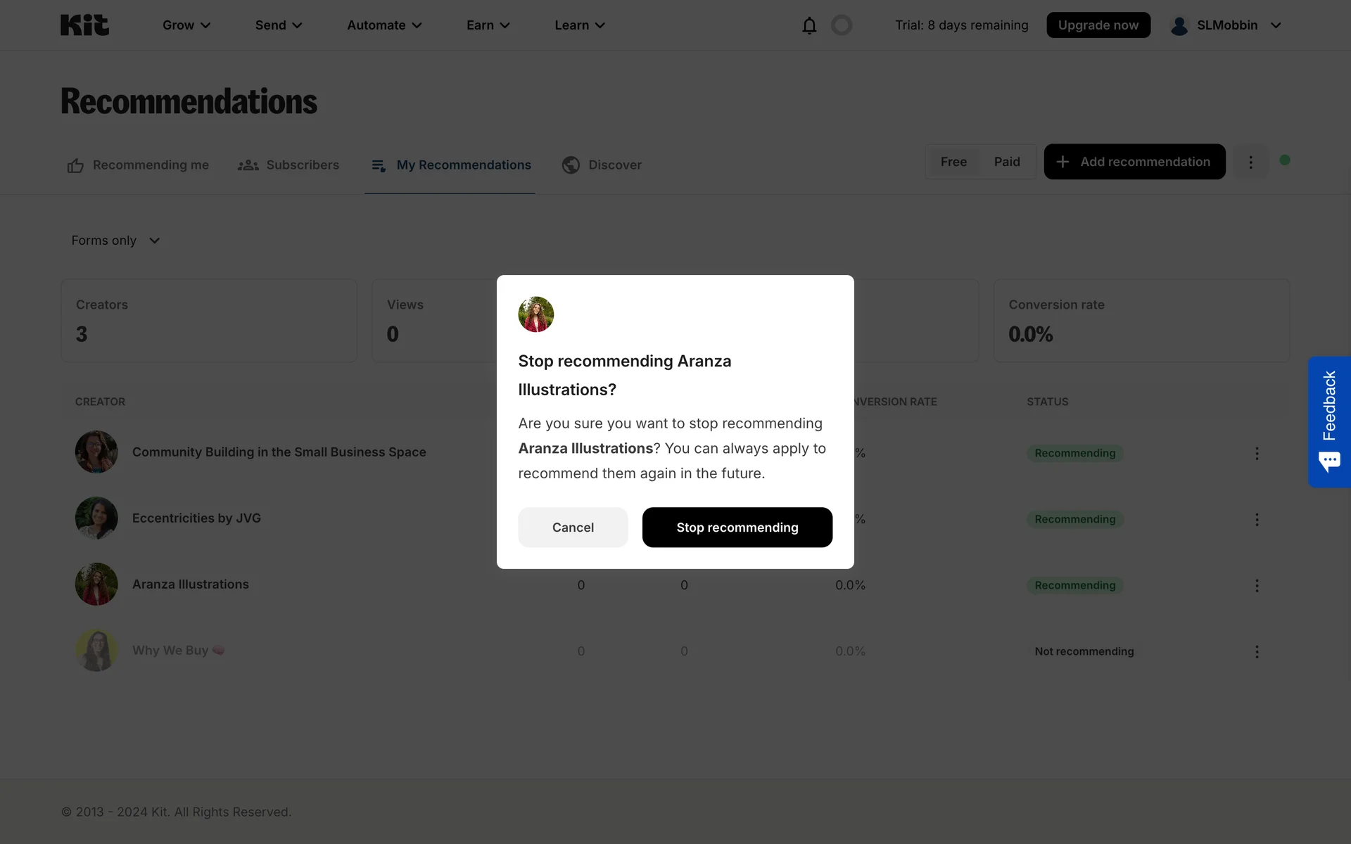Open row options for Aranza Illustrations
Image resolution: width=1351 pixels, height=844 pixels.
(1257, 585)
